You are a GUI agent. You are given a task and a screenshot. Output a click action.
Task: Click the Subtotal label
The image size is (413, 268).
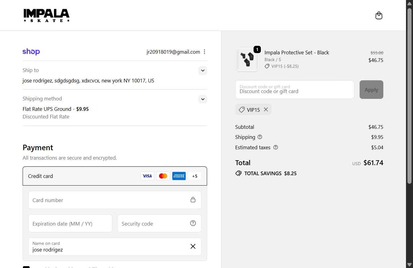pyautogui.click(x=245, y=127)
